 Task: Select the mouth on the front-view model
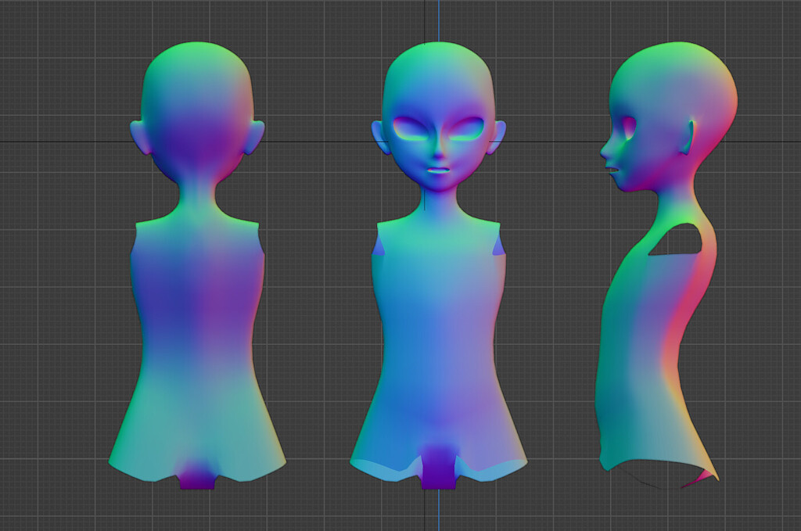438,170
